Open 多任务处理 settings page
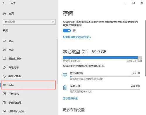 28,102
